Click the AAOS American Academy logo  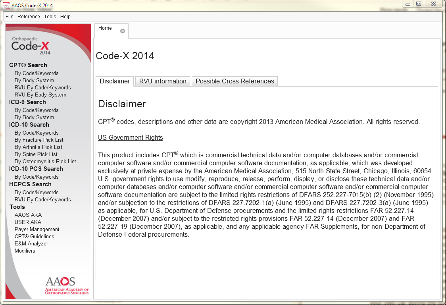pyautogui.click(x=67, y=286)
